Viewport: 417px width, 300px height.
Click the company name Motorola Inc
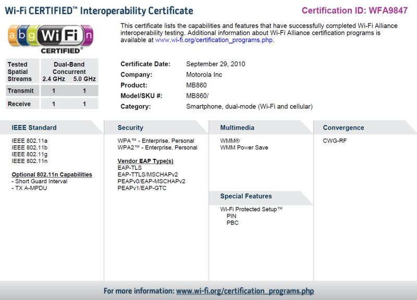click(x=204, y=74)
